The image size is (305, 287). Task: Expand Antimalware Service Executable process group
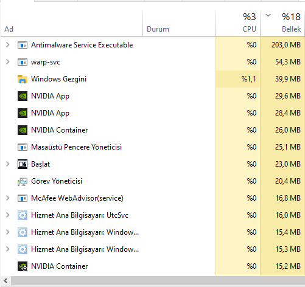pyautogui.click(x=7, y=45)
